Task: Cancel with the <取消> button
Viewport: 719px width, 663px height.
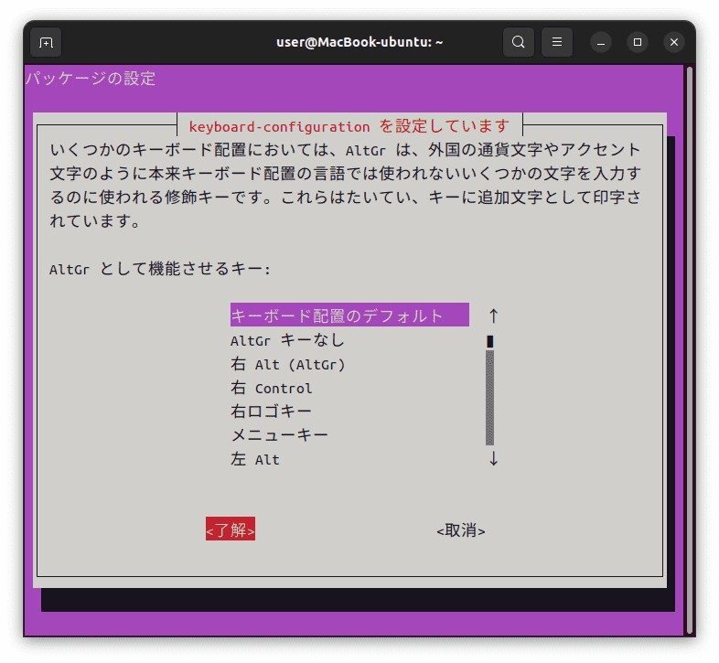Action: [461, 530]
